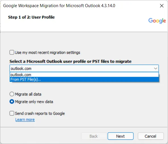
Task: Select outlook.com in the dropdown list
Action: (84, 75)
